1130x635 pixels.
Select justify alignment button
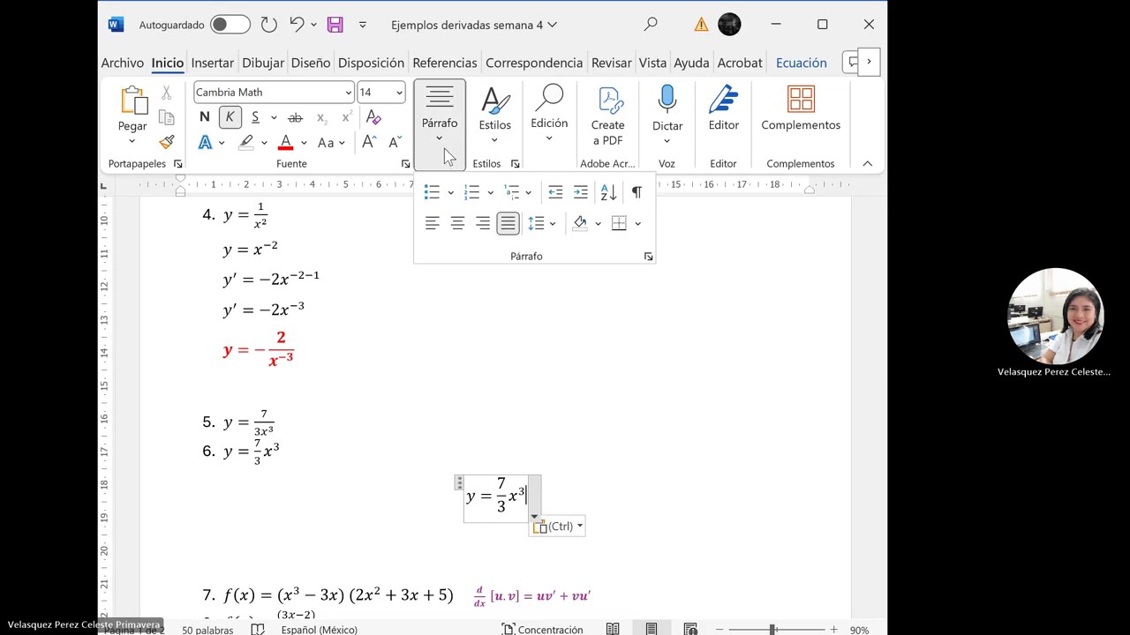point(508,223)
